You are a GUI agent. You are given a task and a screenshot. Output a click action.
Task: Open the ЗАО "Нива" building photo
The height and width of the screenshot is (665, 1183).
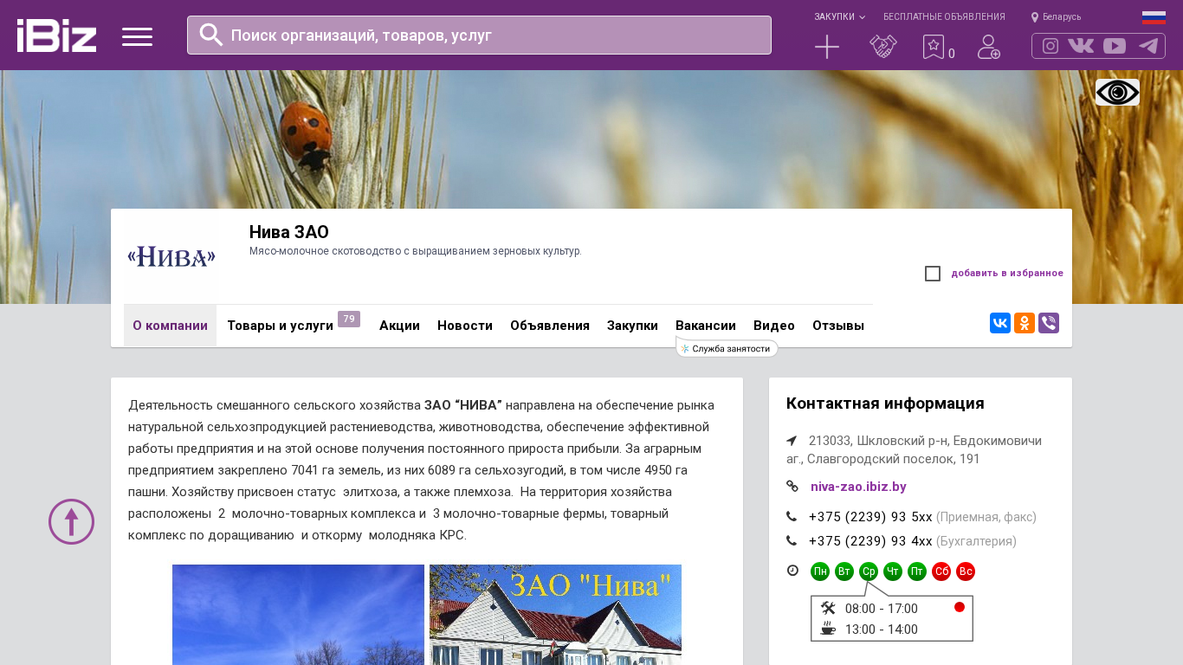click(x=555, y=615)
